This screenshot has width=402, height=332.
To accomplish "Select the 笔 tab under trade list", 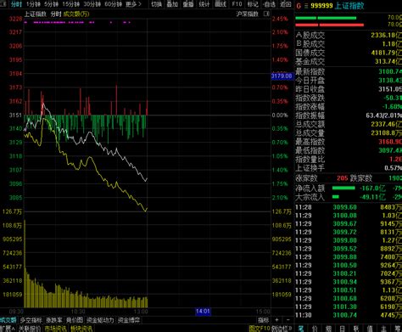I will (x=300, y=329).
